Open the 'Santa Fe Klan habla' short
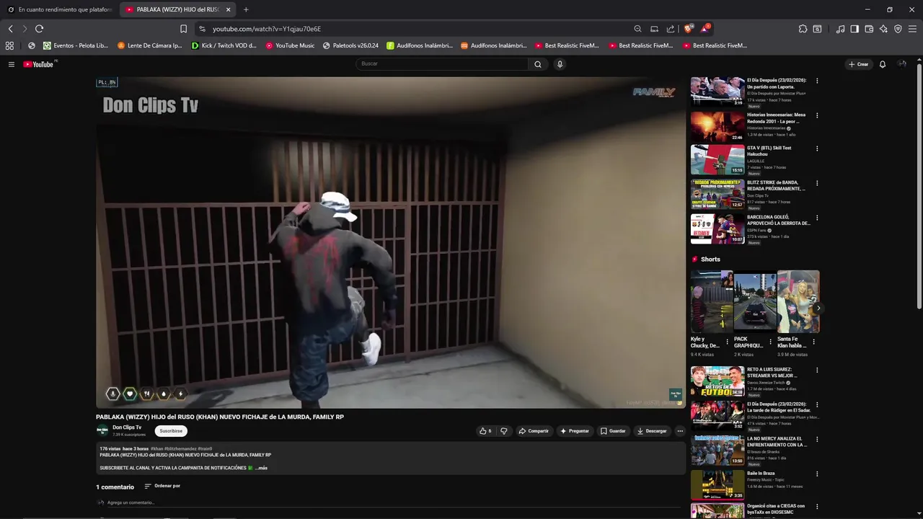The width and height of the screenshot is (923, 519). point(798,302)
